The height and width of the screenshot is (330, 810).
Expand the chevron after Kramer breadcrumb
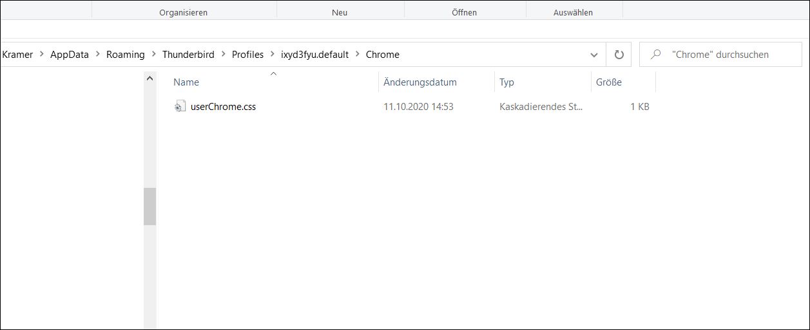point(42,55)
